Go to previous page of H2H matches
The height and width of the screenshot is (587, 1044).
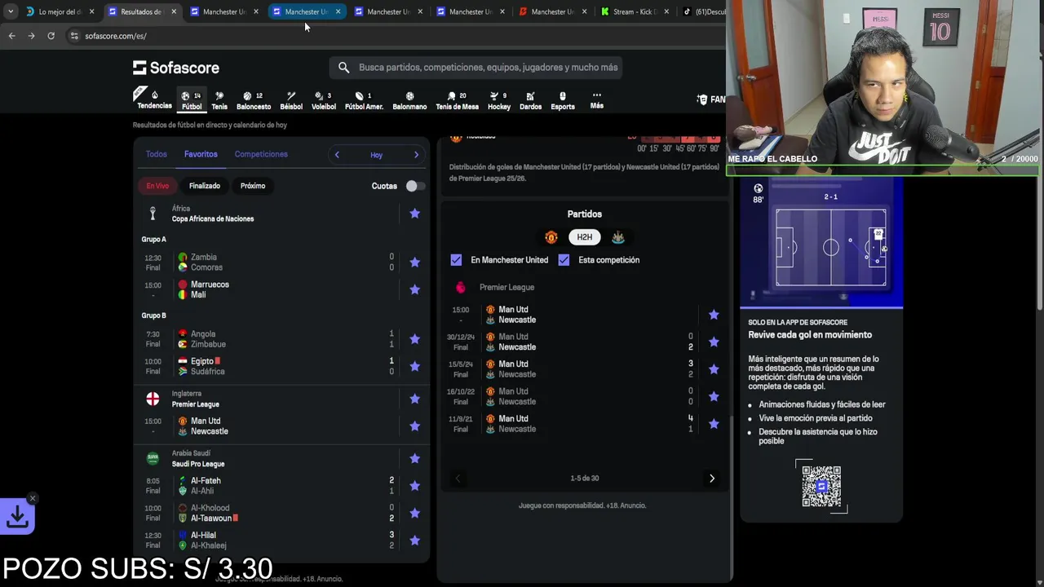click(458, 479)
